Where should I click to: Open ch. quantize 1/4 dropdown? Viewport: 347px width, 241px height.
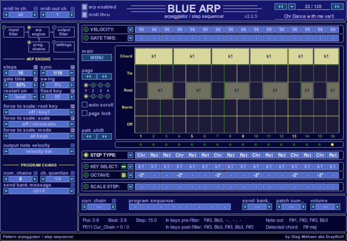coord(71,179)
